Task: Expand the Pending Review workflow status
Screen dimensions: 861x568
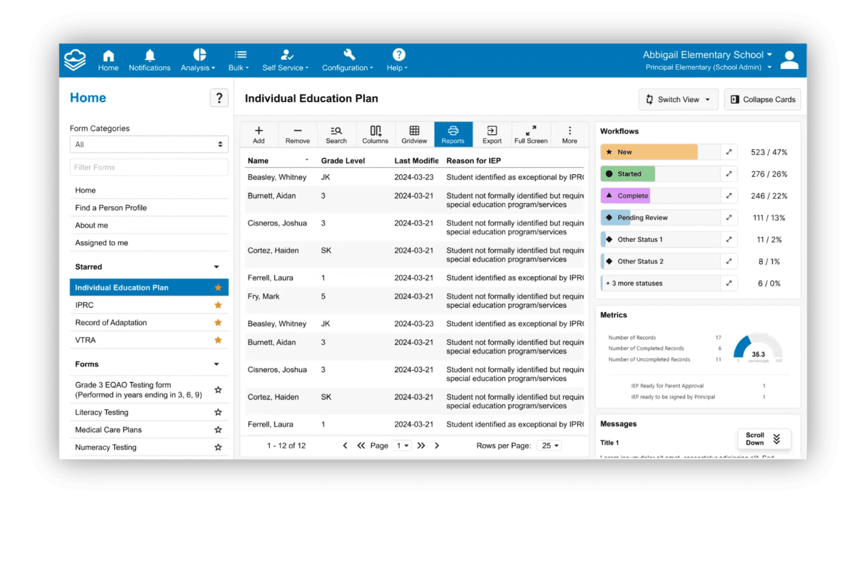Action: [x=729, y=218]
